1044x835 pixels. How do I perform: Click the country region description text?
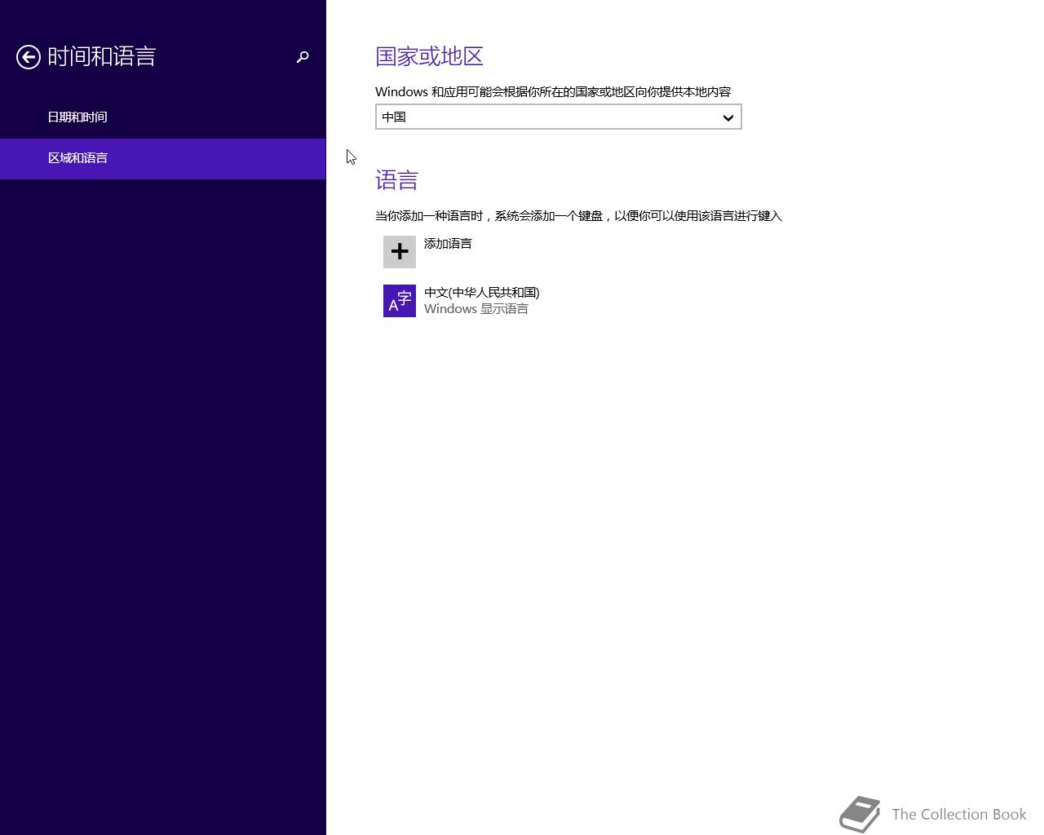[553, 92]
